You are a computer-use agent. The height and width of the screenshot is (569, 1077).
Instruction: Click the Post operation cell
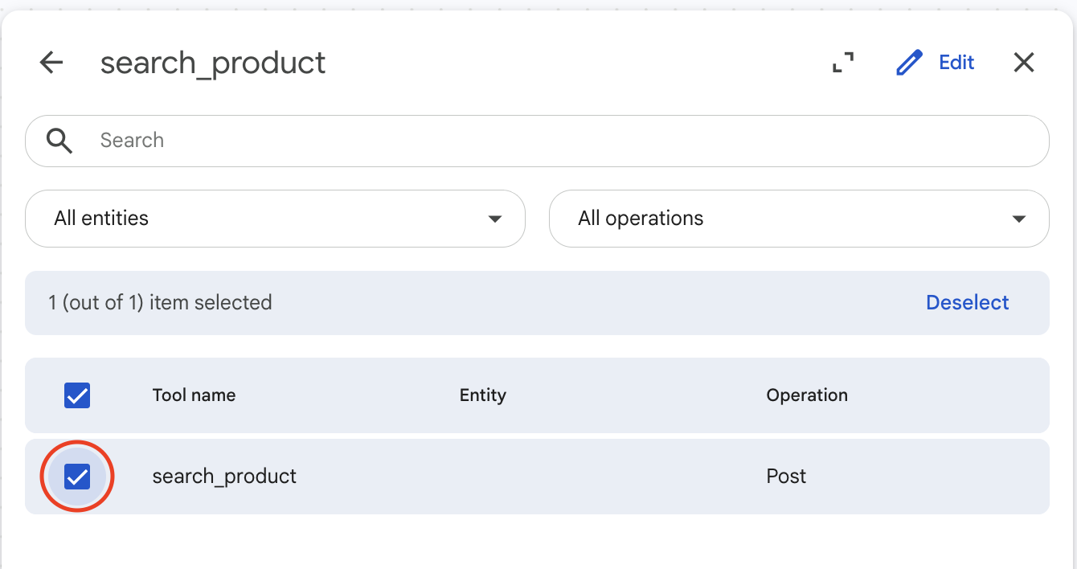click(786, 477)
